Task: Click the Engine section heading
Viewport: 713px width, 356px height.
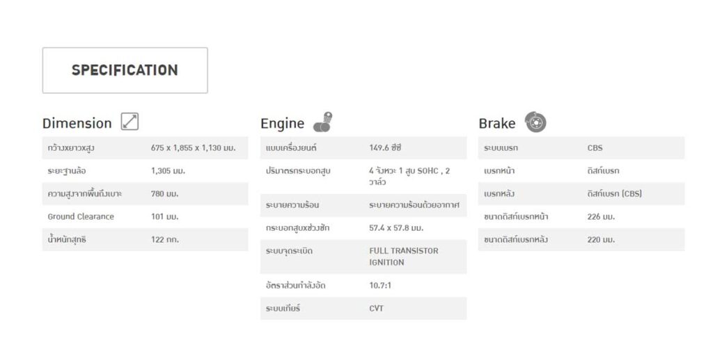Action: 282,123
